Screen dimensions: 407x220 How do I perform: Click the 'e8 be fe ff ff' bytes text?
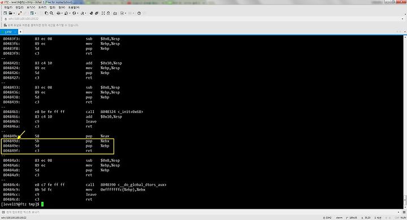tap(50, 111)
